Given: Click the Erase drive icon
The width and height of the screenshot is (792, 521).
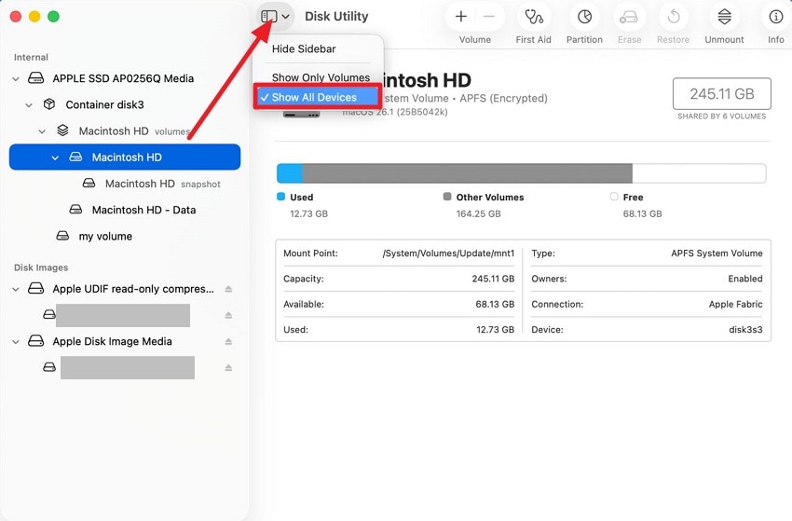Looking at the screenshot, I should [629, 17].
